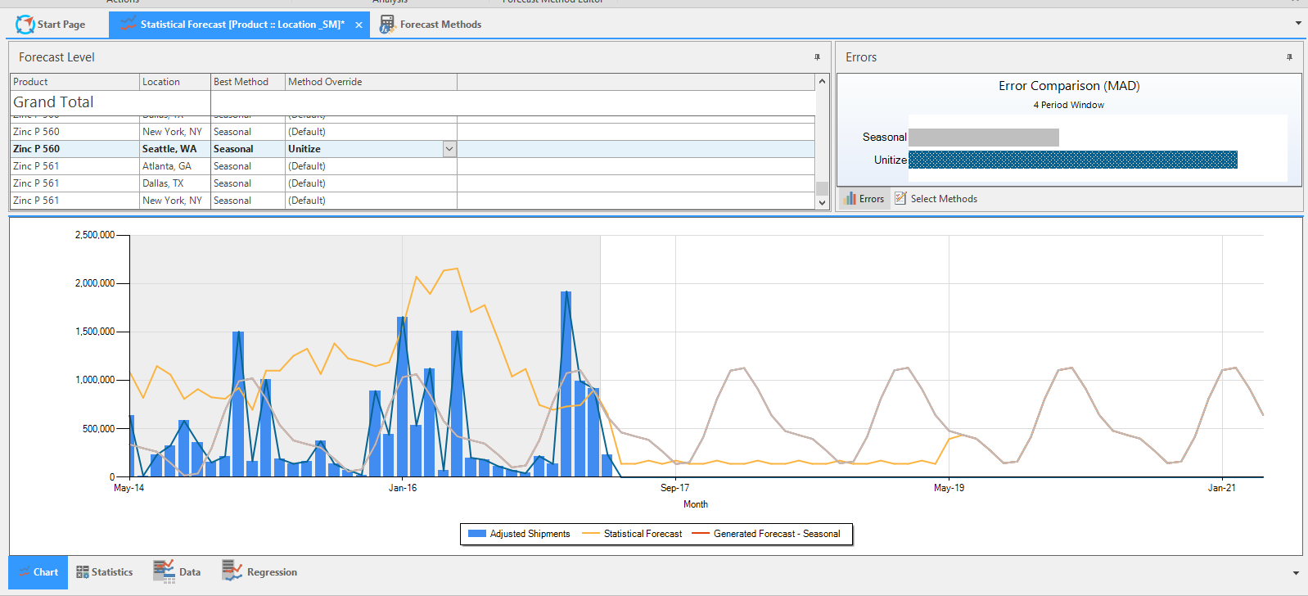This screenshot has height=596, width=1308.
Task: Open the Data tab
Action: pyautogui.click(x=177, y=572)
